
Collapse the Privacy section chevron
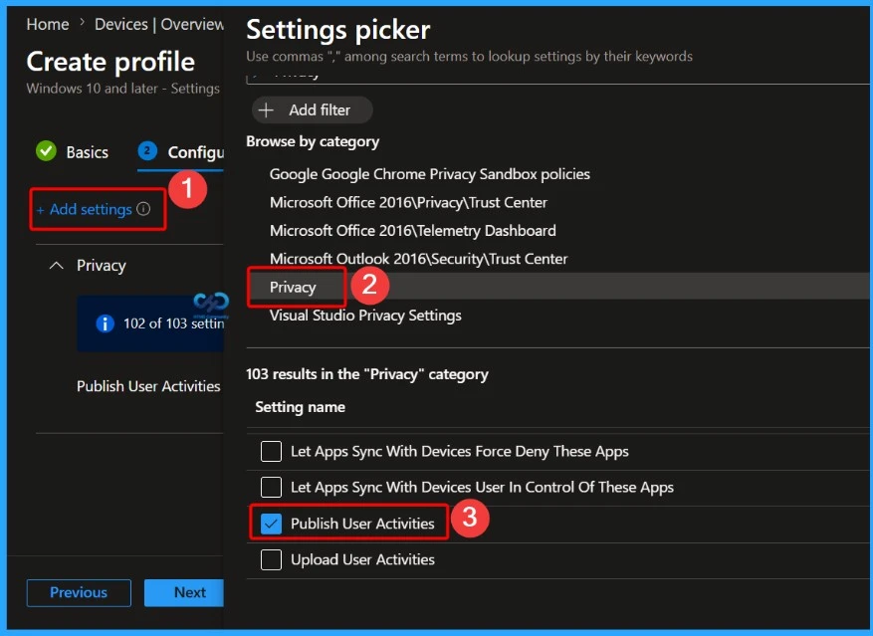click(56, 266)
